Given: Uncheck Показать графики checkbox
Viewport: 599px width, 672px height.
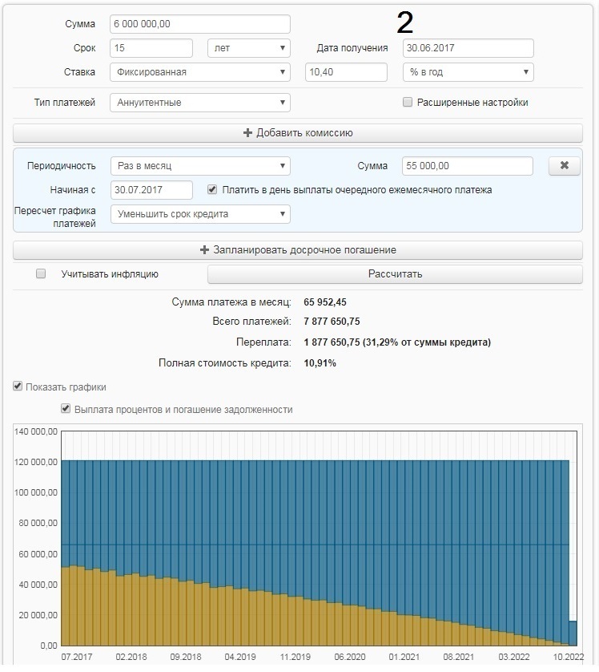Looking at the screenshot, I should tap(18, 387).
